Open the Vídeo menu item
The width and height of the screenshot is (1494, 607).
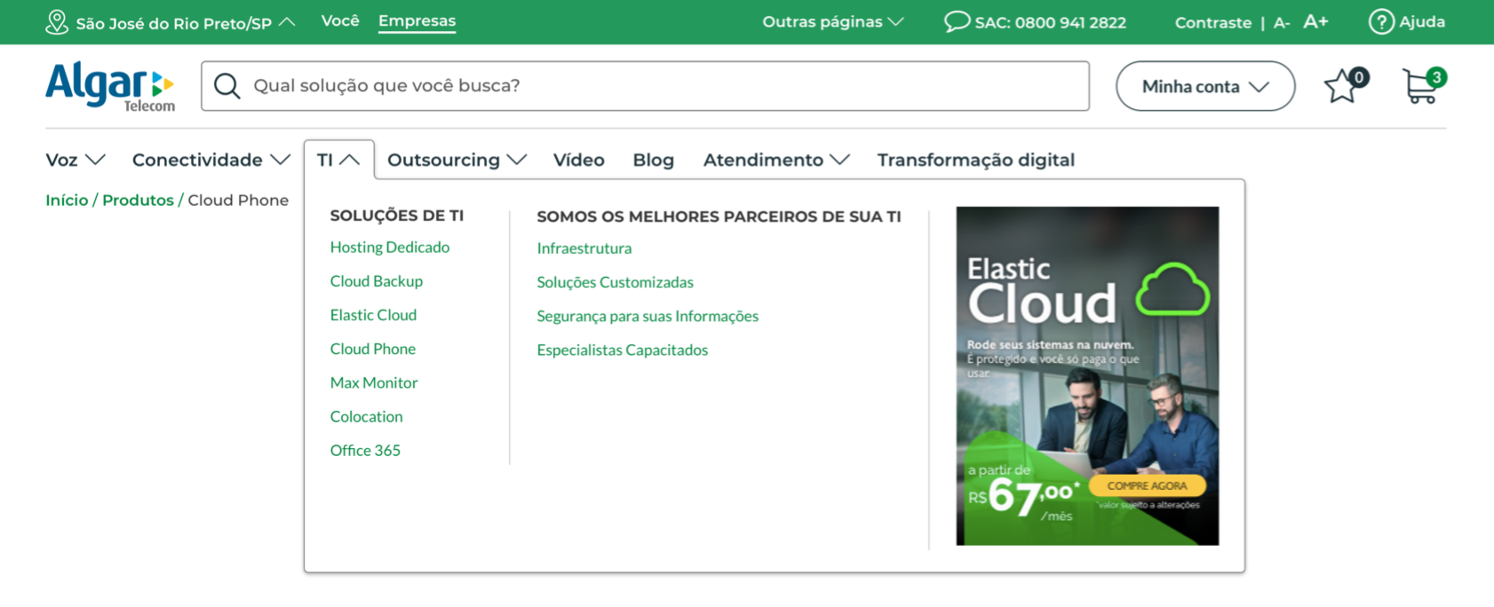579,160
